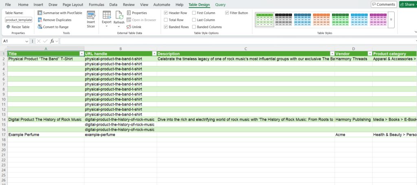Click inside the formula bar
Viewport: 417px width, 185px height.
(x=238, y=41)
